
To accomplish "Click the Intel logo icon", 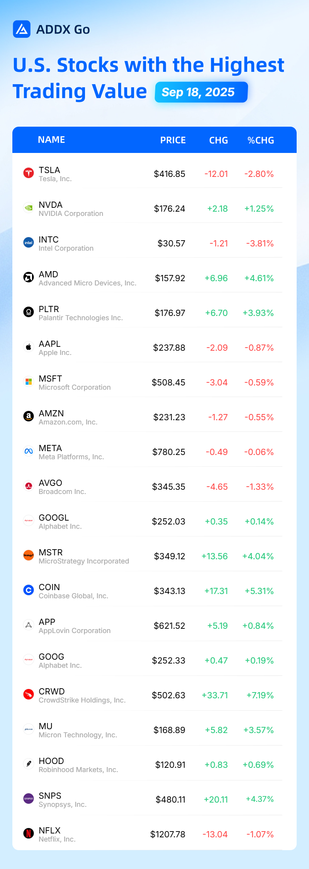I will point(29,243).
